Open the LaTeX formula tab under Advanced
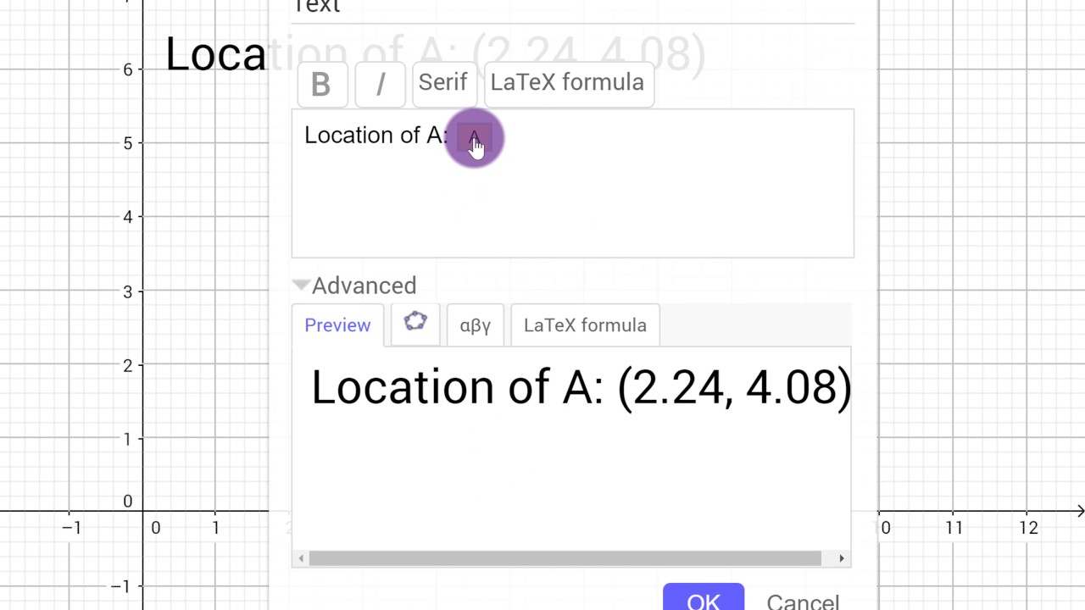The width and height of the screenshot is (1085, 610). click(585, 325)
